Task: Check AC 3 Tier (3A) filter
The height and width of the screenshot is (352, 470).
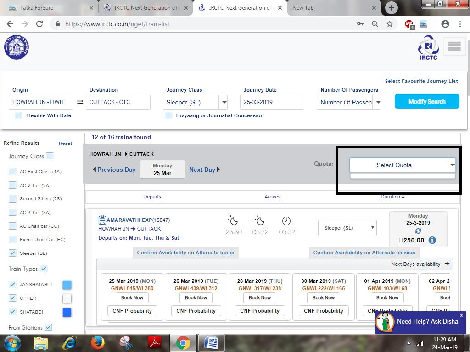Action: click(x=12, y=212)
